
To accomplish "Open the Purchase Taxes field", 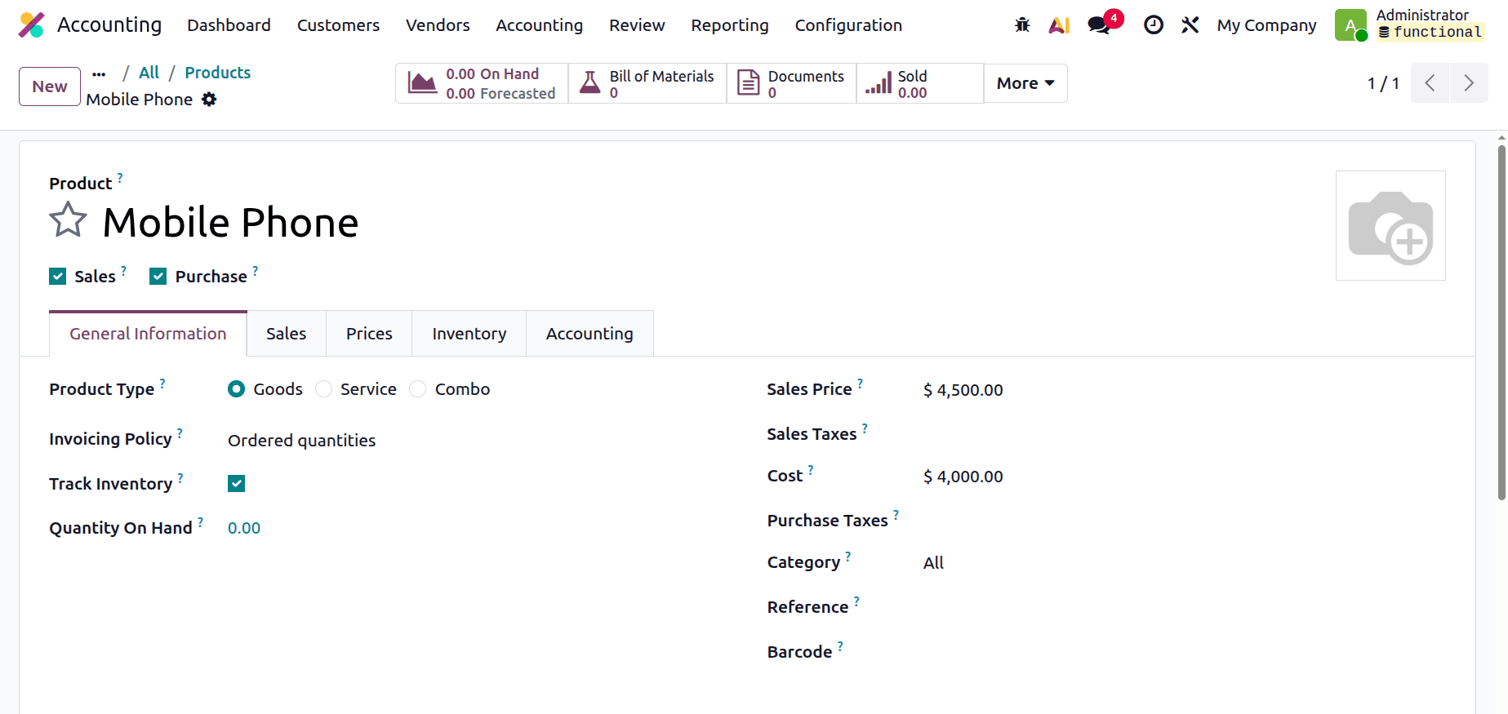I will click(1184, 521).
